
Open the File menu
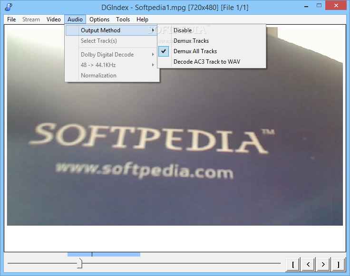(11, 19)
